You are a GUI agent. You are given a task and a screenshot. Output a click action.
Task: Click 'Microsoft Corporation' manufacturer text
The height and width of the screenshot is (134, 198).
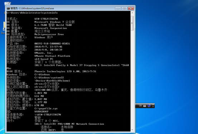click(50, 28)
